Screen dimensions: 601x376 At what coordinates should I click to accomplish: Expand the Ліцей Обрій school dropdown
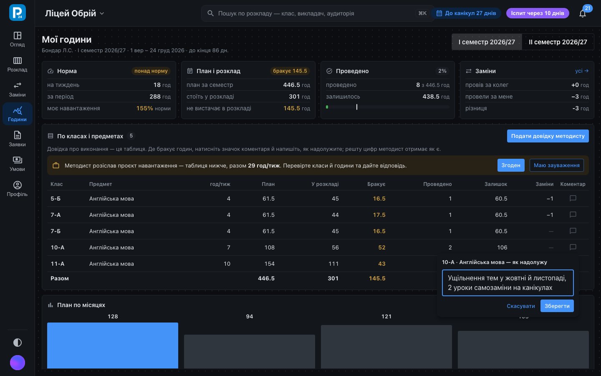point(75,13)
